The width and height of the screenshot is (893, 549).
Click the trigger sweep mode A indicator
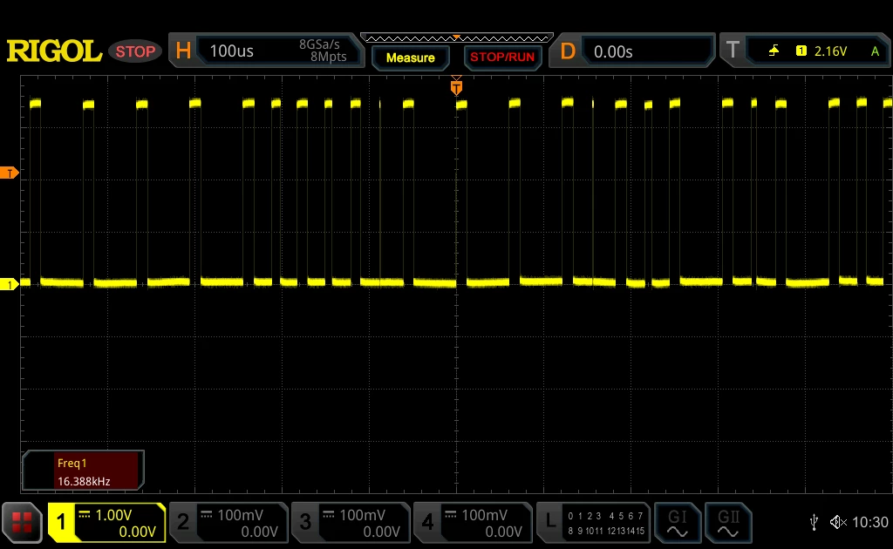point(875,51)
